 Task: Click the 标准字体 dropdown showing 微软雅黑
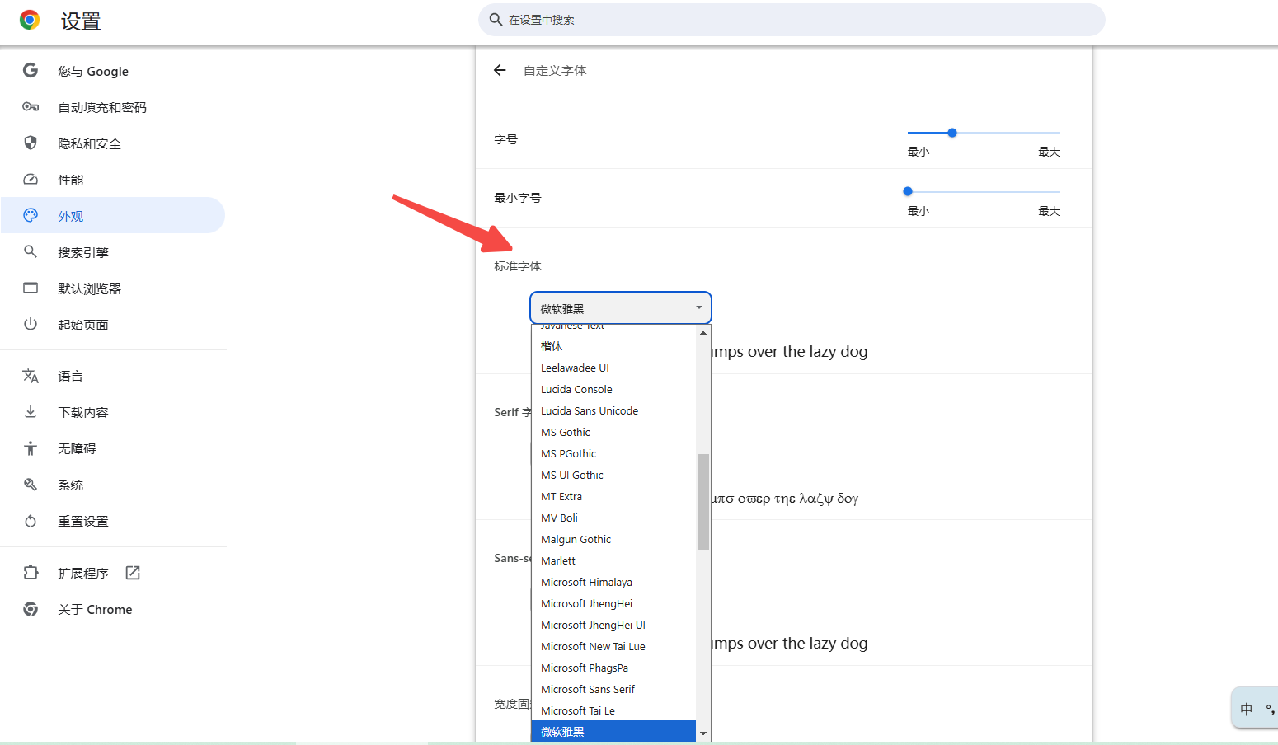tap(621, 308)
